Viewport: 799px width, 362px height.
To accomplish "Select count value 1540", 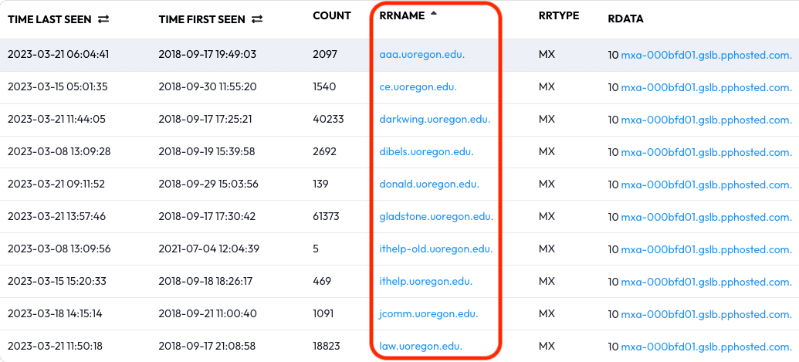I will tap(324, 86).
